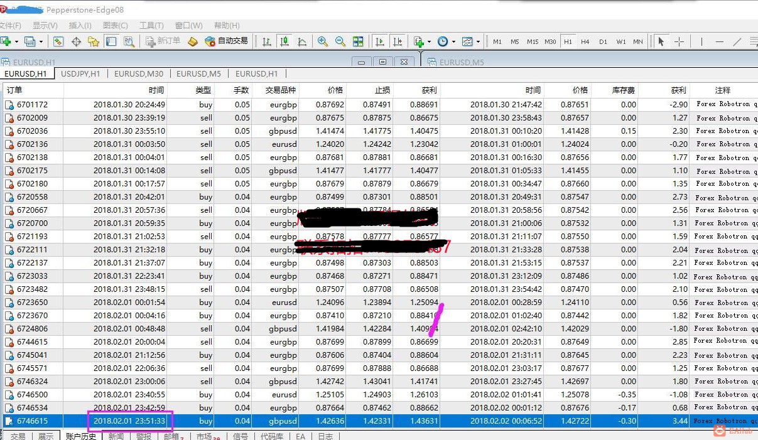Open the indicators list icon
This screenshot has height=440, width=758.
[419, 41]
